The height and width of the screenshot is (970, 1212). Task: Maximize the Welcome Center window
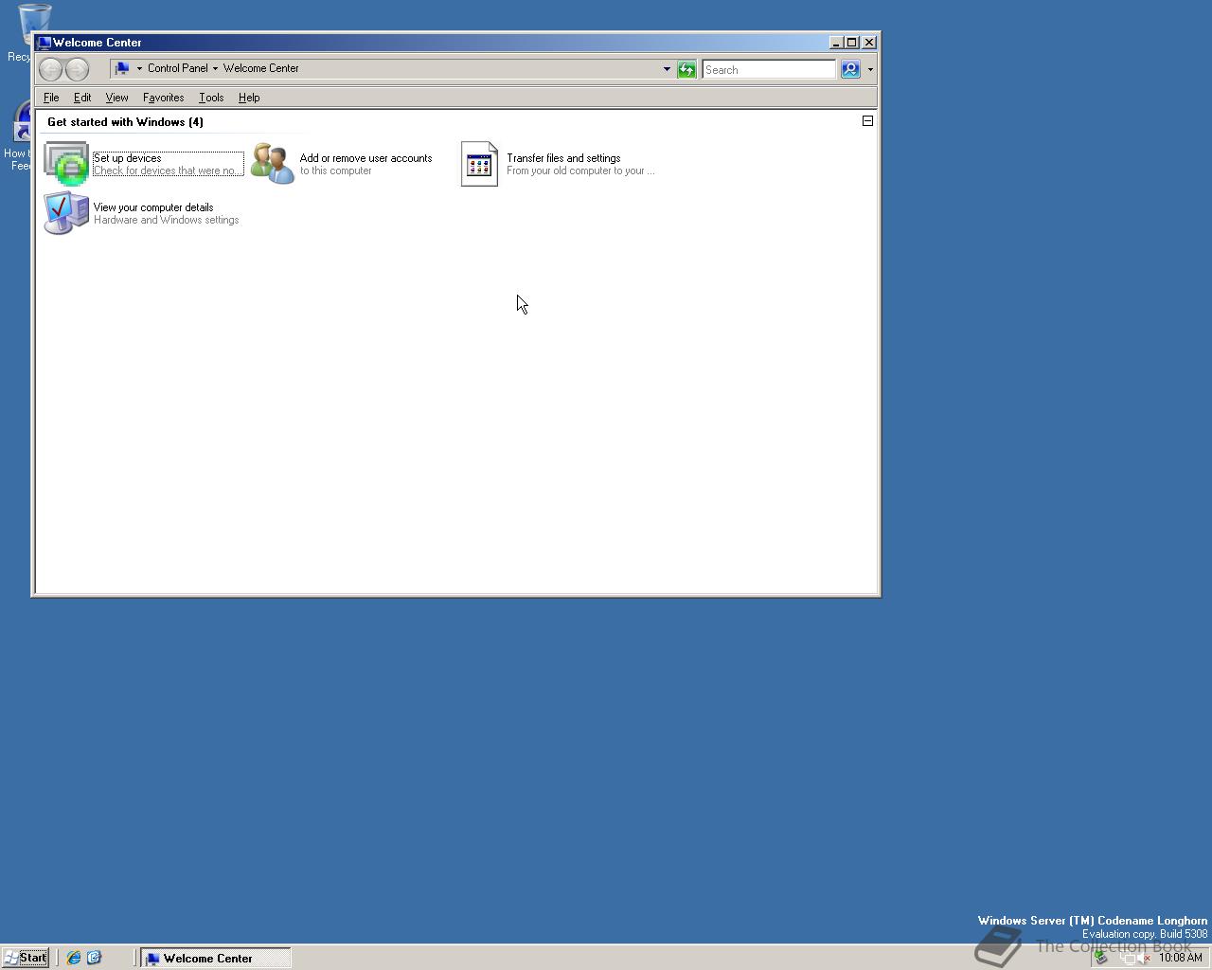[852, 43]
